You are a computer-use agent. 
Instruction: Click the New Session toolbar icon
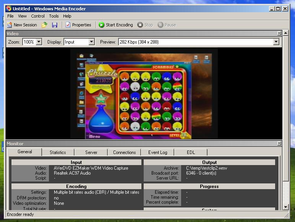click(22, 25)
